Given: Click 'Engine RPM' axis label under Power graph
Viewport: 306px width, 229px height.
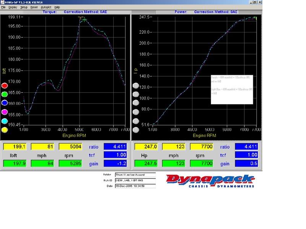Looking at the screenshot, I should [204, 135].
